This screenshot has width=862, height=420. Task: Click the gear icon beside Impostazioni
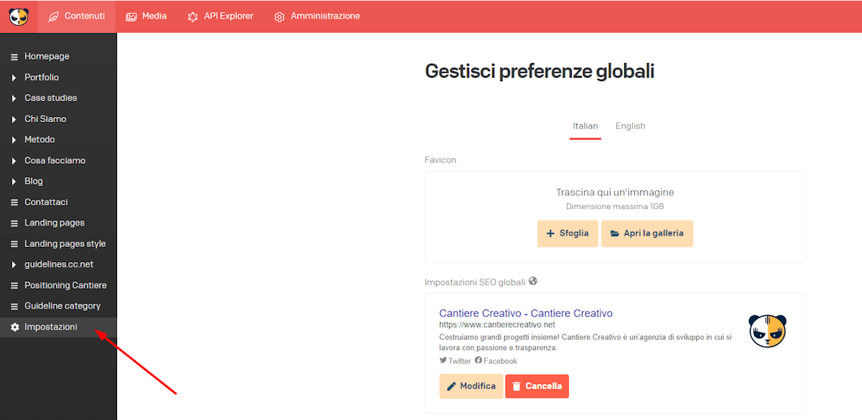(14, 327)
